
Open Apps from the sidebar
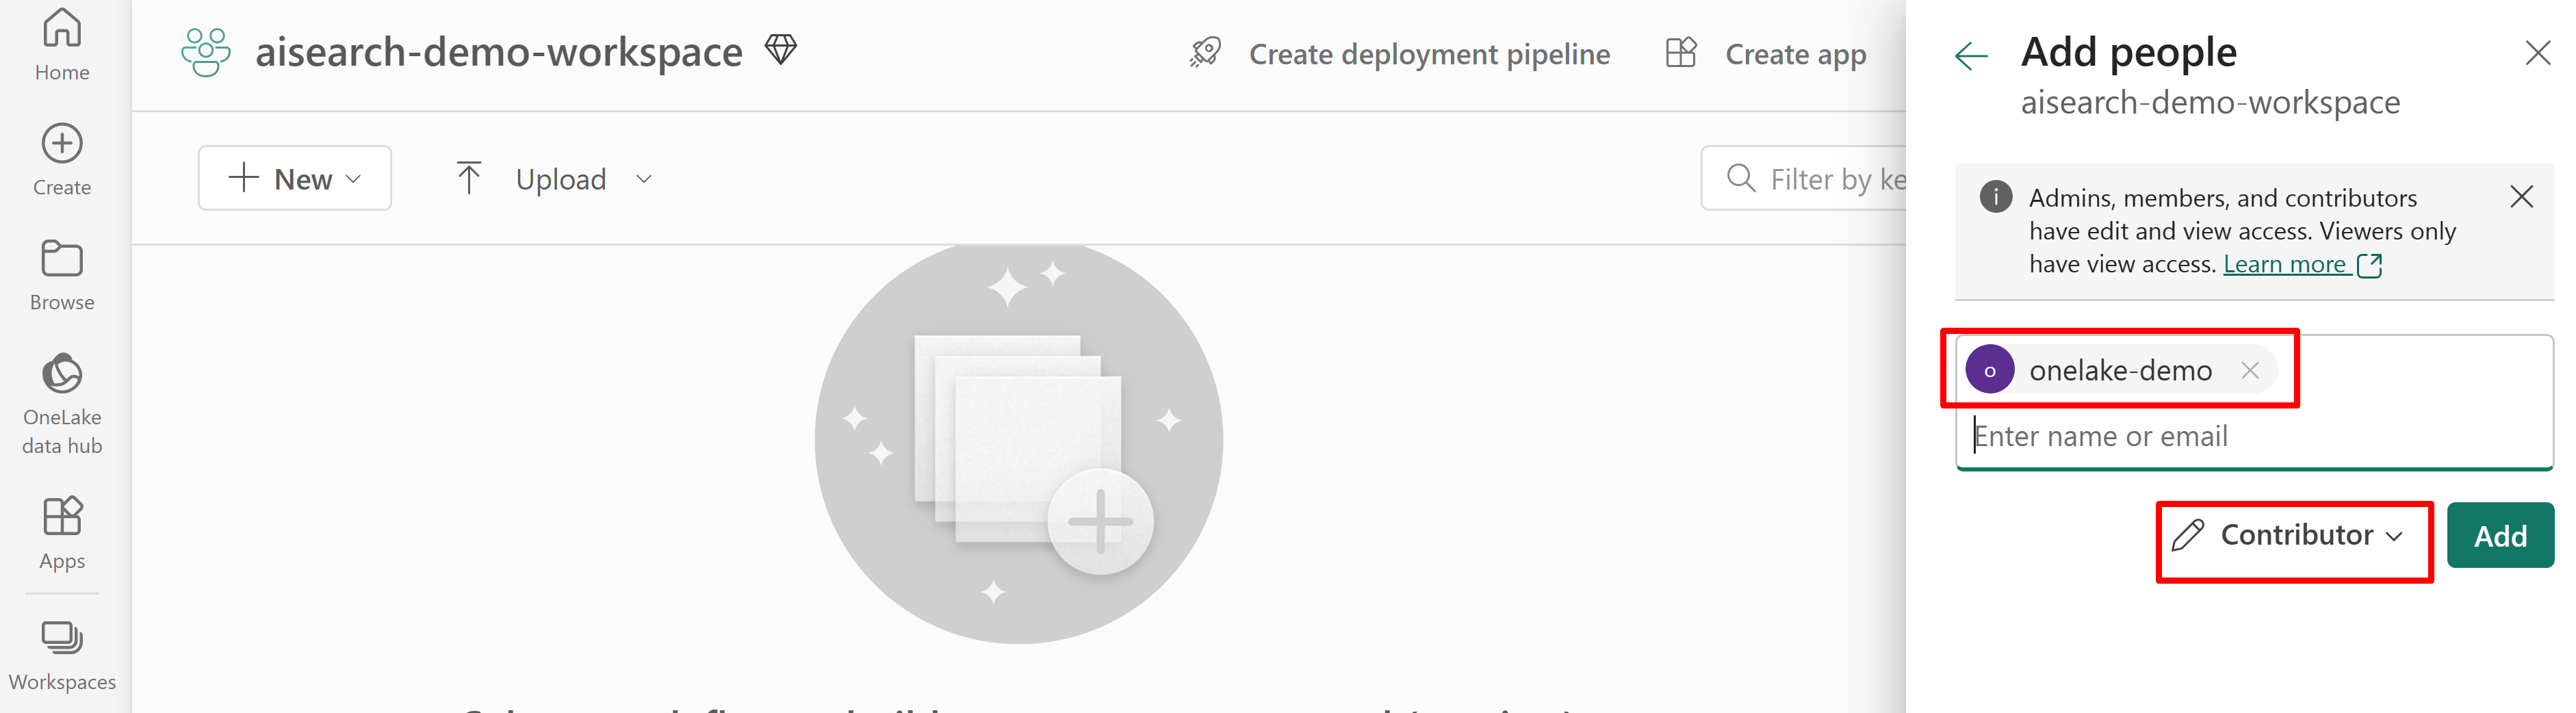[x=62, y=533]
